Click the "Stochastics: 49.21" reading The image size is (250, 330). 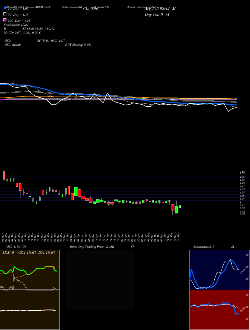click(x=15, y=25)
